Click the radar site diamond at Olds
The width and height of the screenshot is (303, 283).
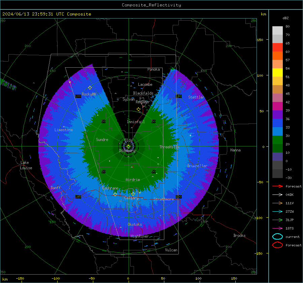pos(128,147)
